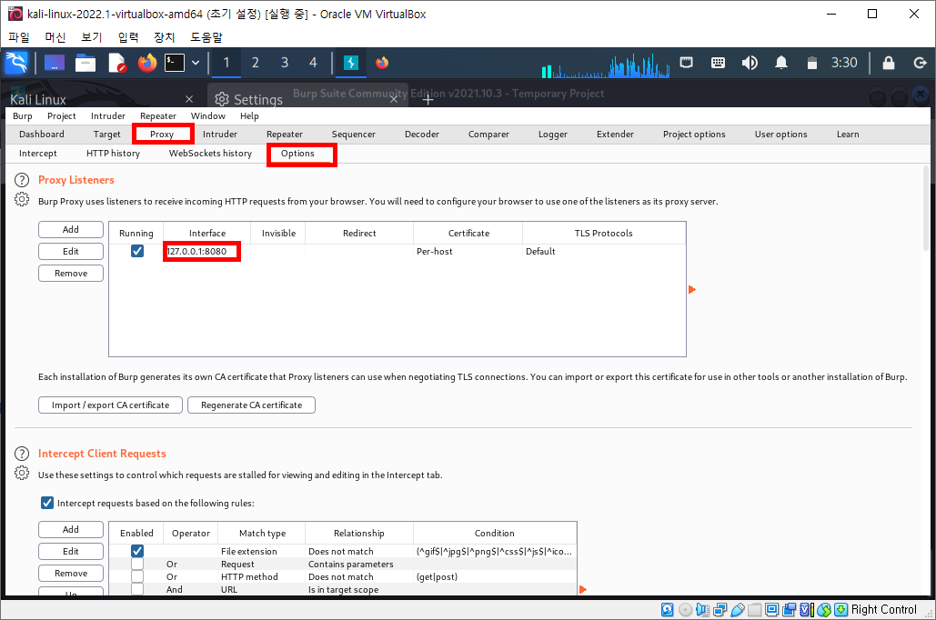This screenshot has width=936, height=620.
Task: Switch to workspace 2
Action: 255,63
